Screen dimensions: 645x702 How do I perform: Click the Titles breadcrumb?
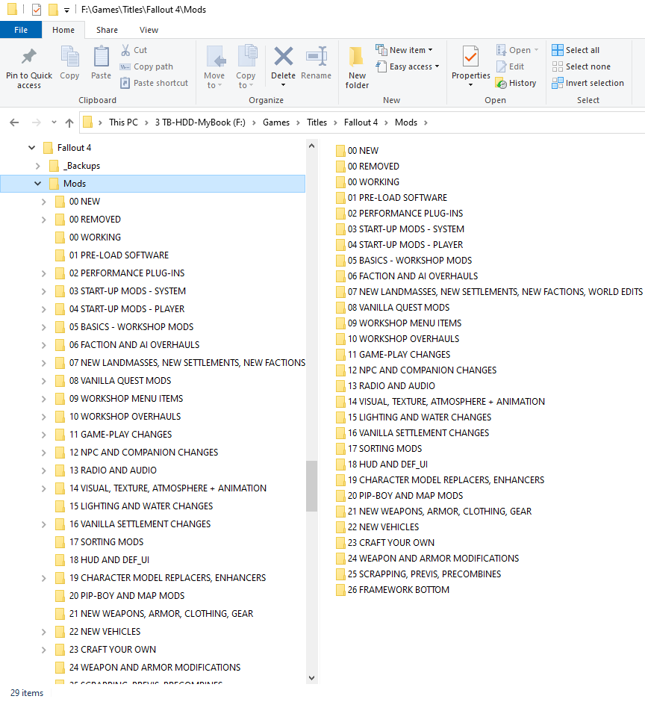[317, 122]
